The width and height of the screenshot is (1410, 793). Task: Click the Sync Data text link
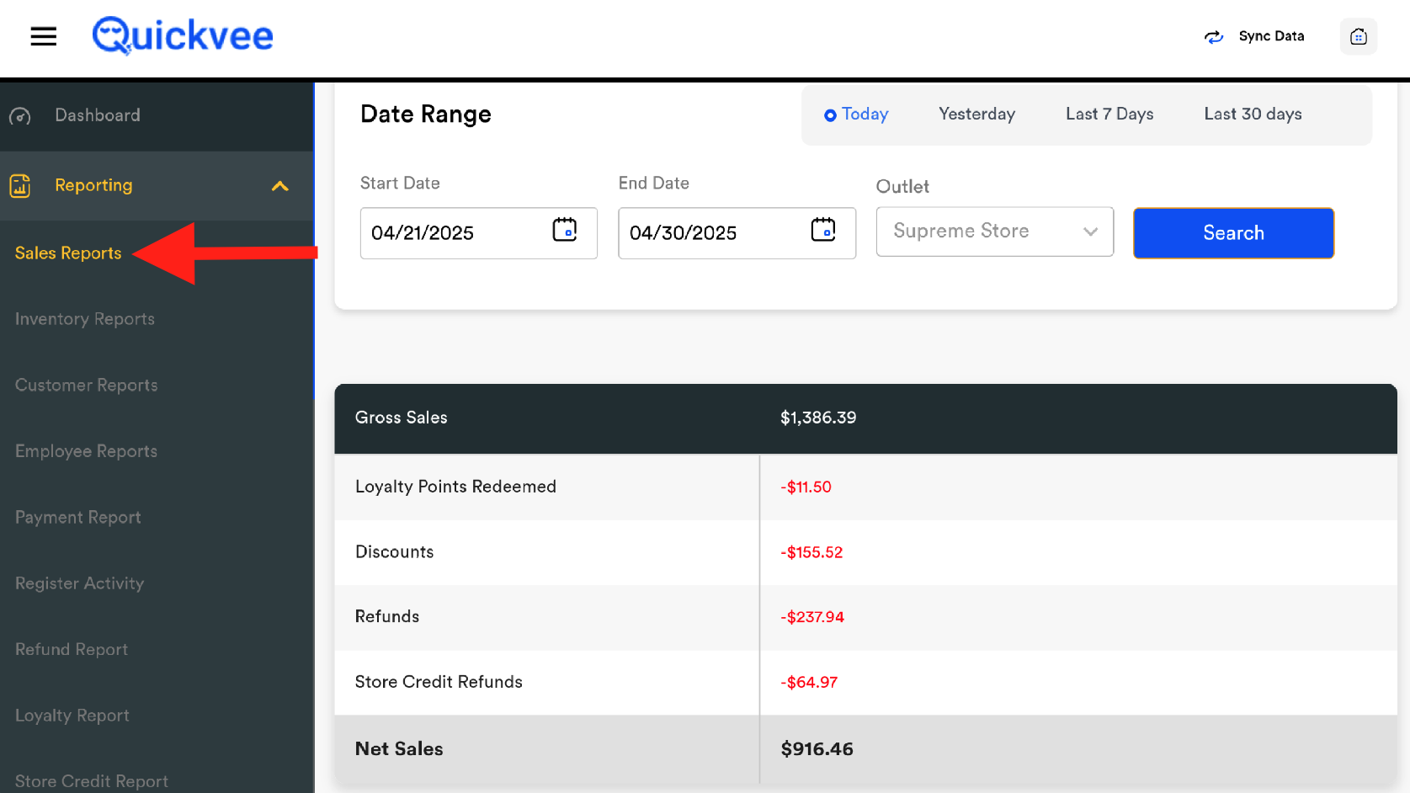1271,36
